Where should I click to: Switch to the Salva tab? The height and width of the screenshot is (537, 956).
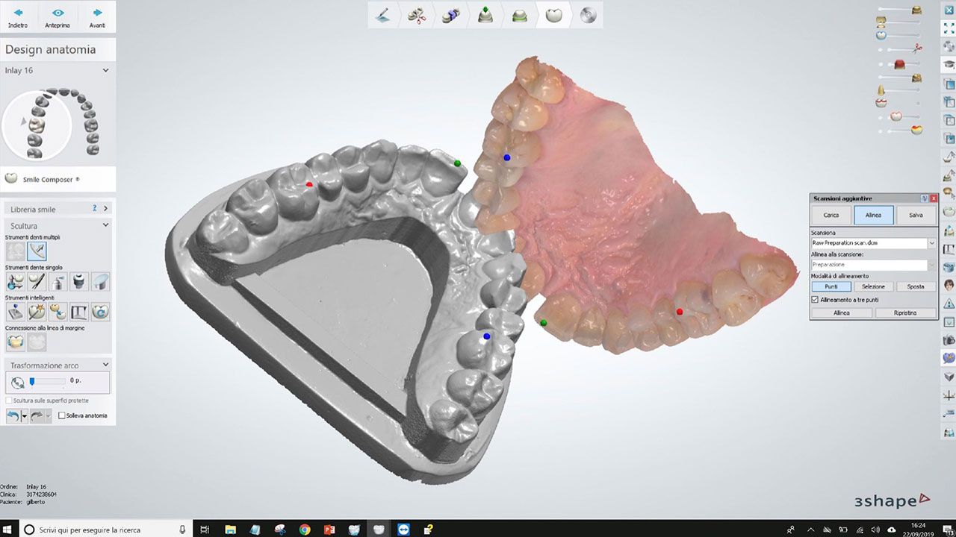(916, 215)
